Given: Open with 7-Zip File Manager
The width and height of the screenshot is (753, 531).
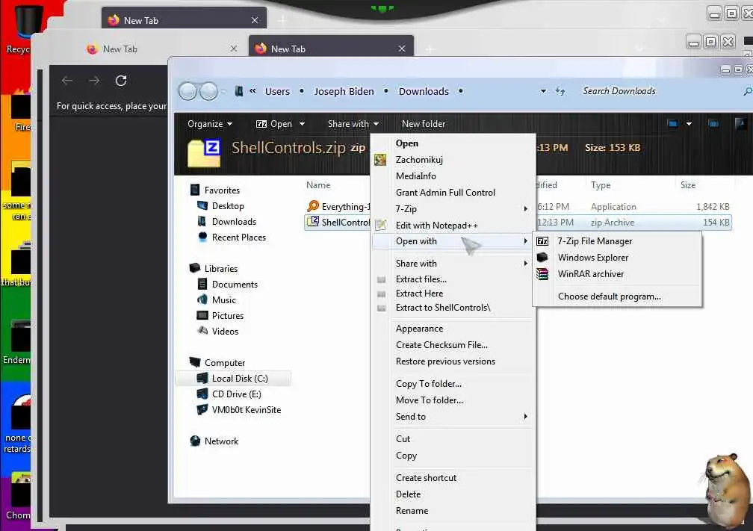Looking at the screenshot, I should click(x=595, y=241).
